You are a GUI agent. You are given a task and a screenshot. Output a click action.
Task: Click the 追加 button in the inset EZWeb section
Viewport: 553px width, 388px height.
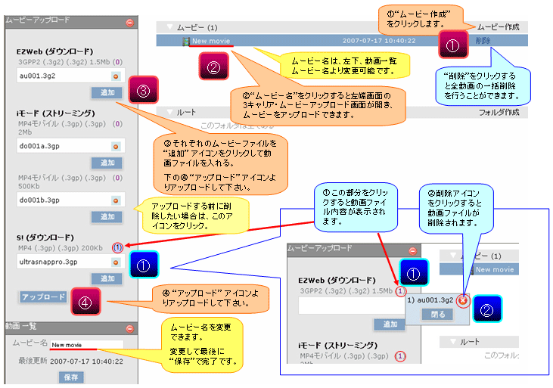tap(390, 324)
